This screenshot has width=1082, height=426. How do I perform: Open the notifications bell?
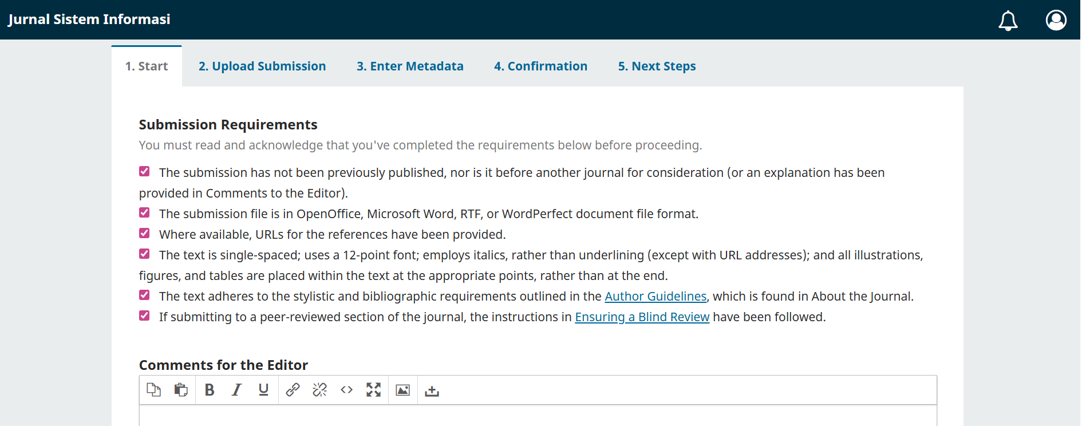[x=1008, y=21]
